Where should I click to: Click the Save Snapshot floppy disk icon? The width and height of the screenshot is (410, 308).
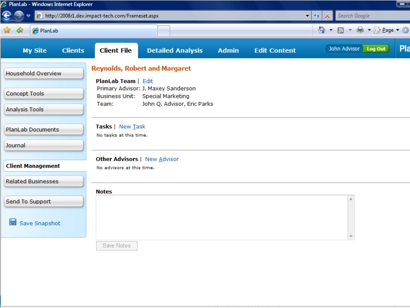point(13,222)
